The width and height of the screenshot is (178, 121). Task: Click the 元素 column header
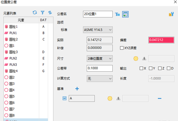coord(21,20)
